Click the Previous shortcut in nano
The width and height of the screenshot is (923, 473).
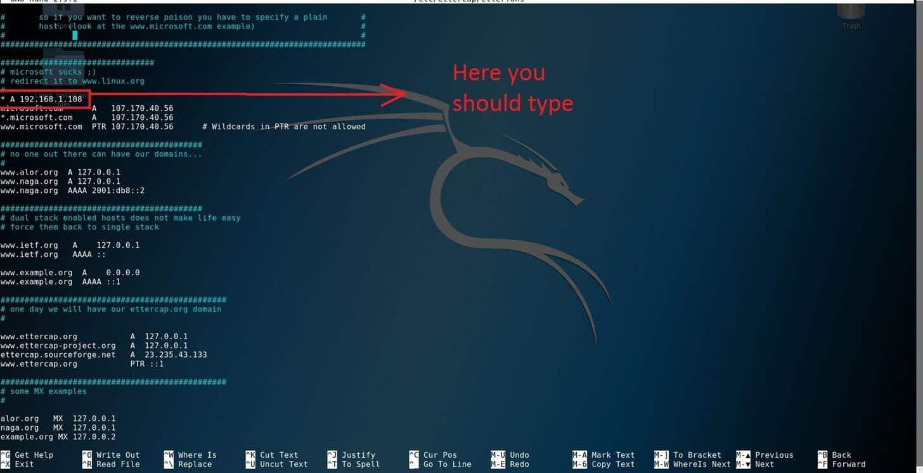765,455
